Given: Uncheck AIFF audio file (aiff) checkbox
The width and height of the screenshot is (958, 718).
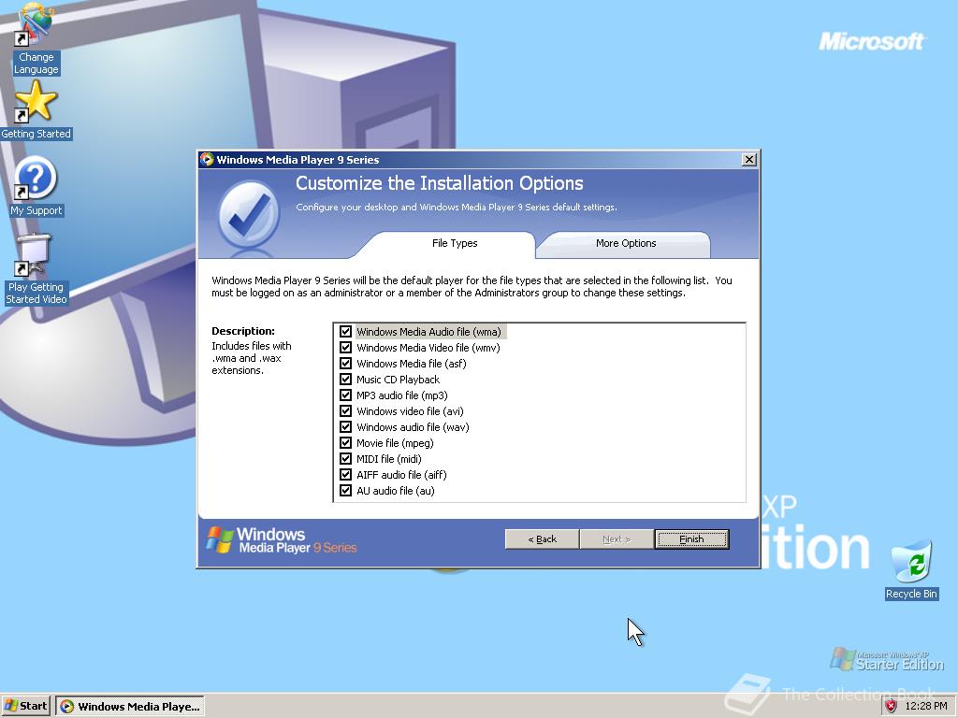Looking at the screenshot, I should click(x=346, y=474).
